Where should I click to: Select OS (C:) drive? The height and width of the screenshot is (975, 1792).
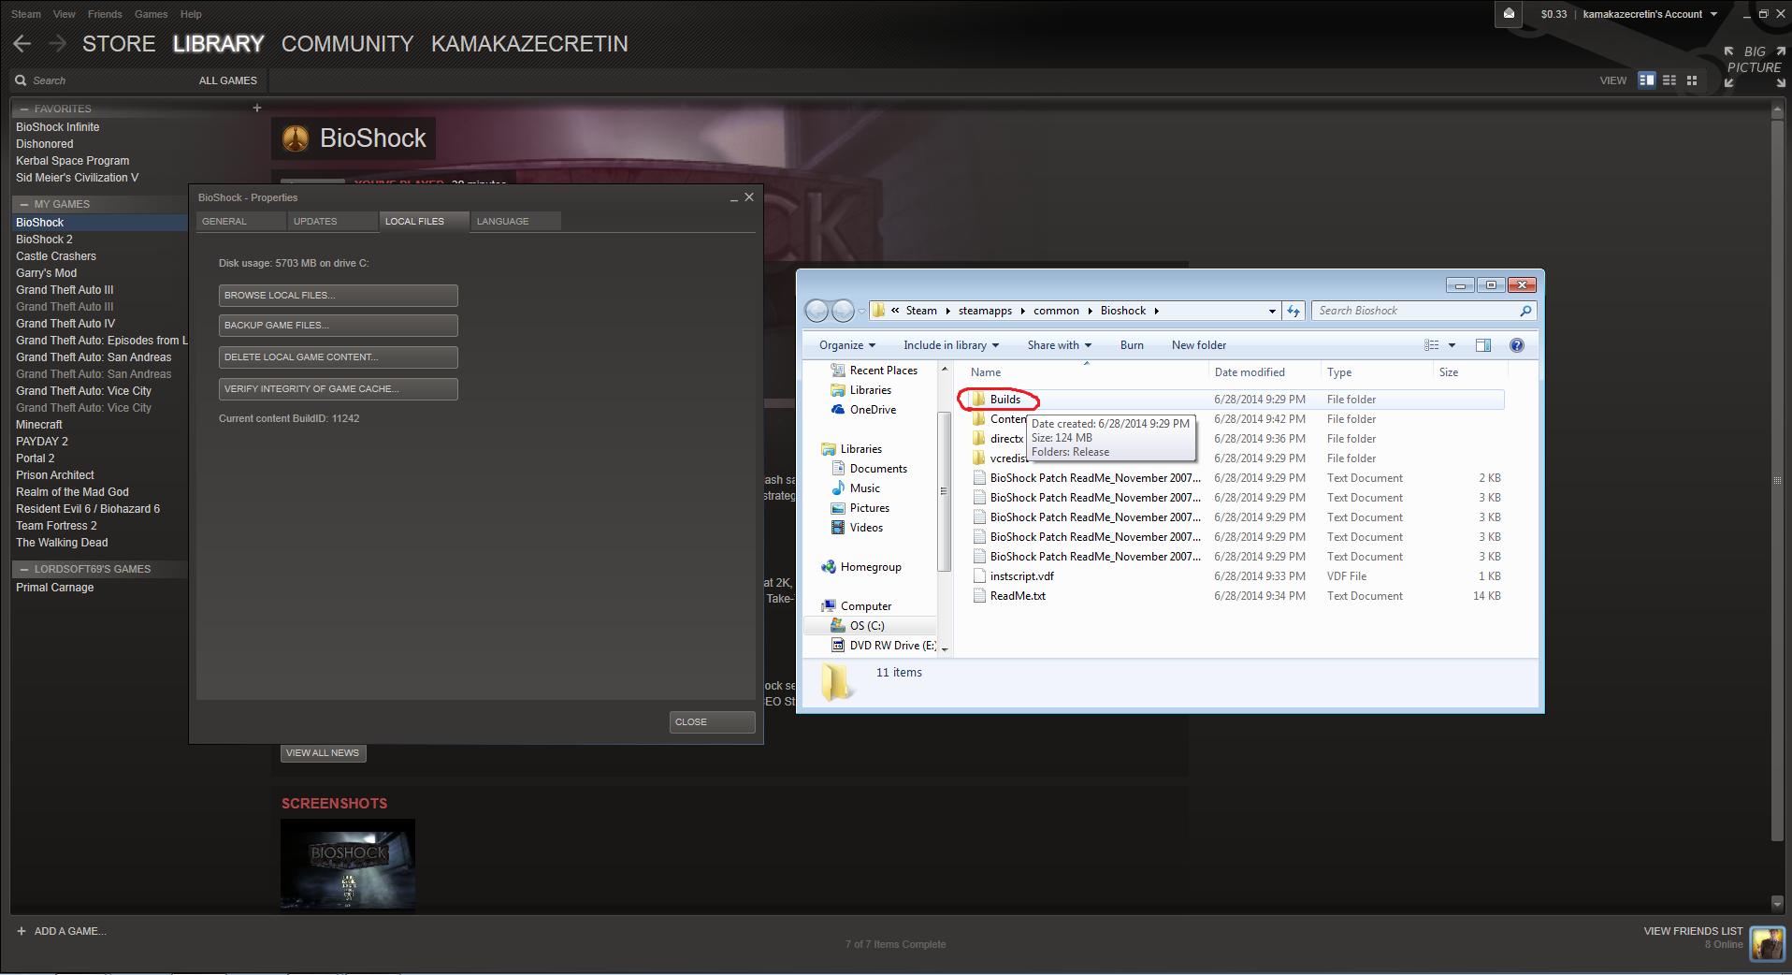[x=857, y=626]
